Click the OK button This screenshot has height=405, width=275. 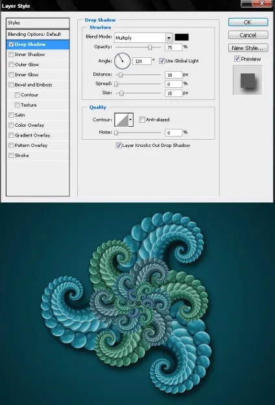click(x=248, y=22)
